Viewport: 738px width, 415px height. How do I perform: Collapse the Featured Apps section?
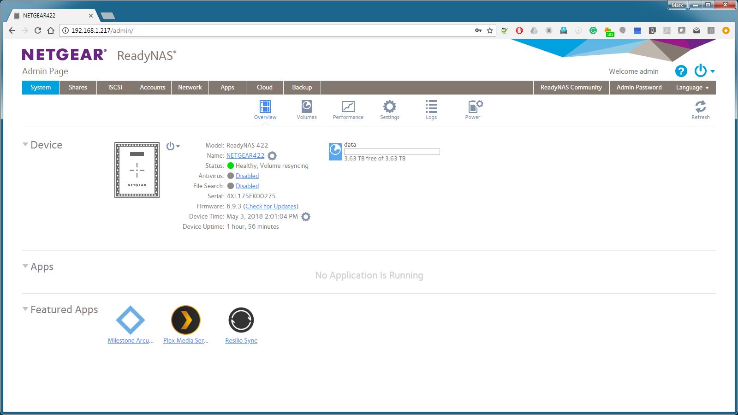pos(25,309)
